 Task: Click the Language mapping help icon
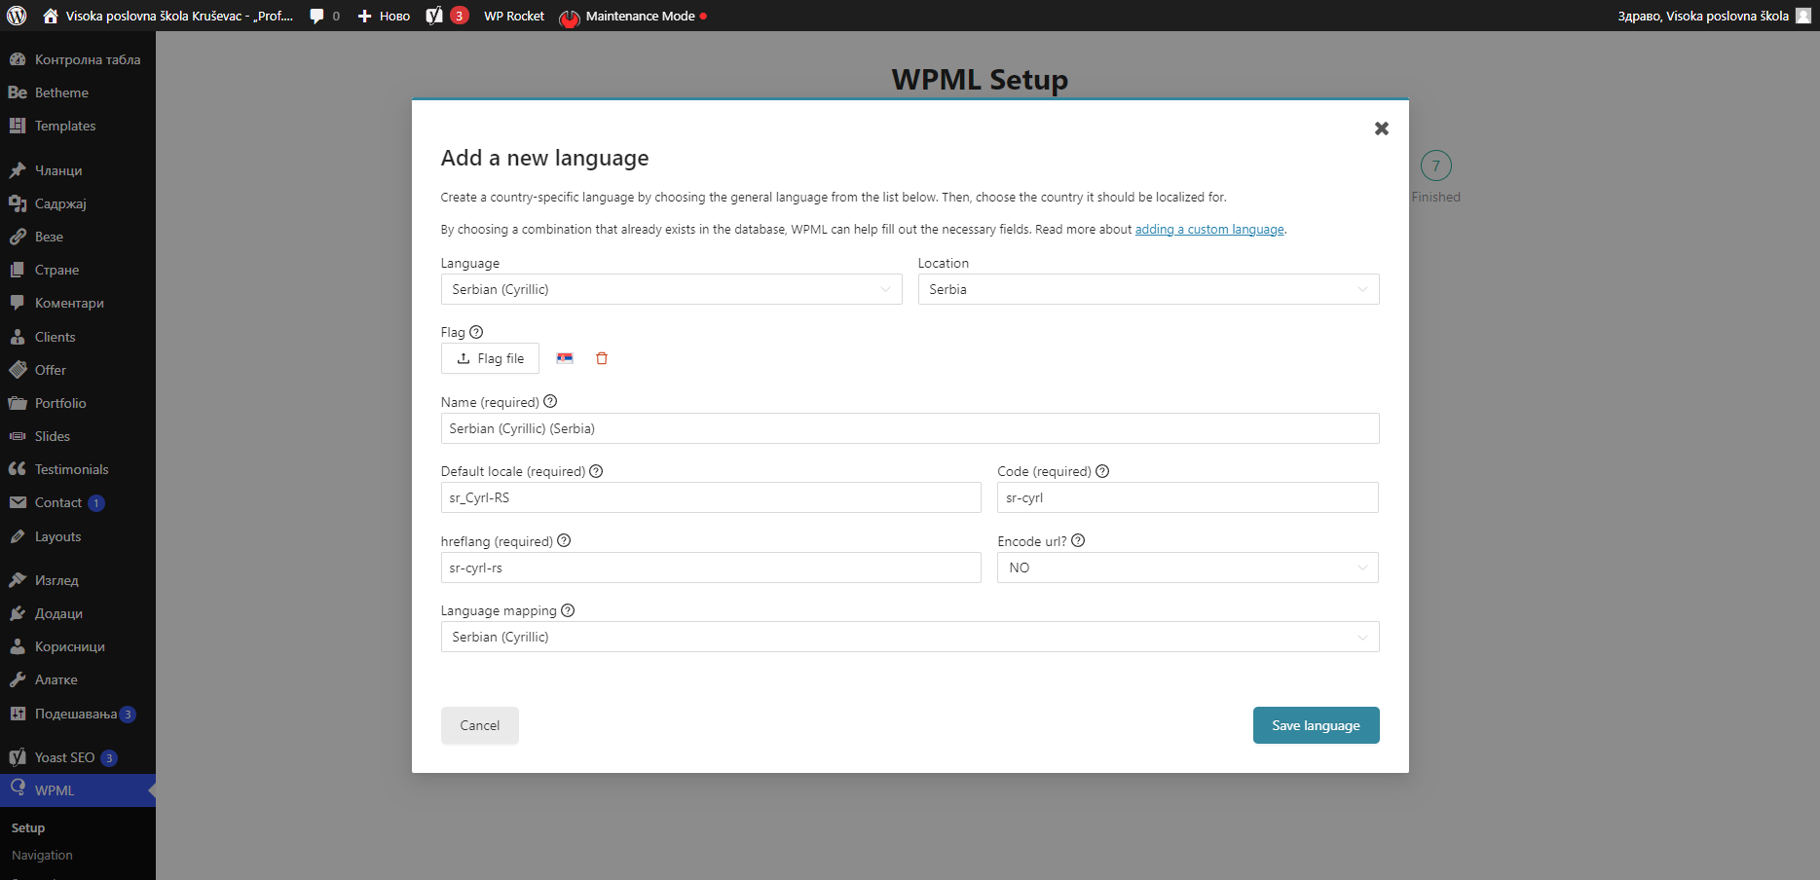pos(568,610)
